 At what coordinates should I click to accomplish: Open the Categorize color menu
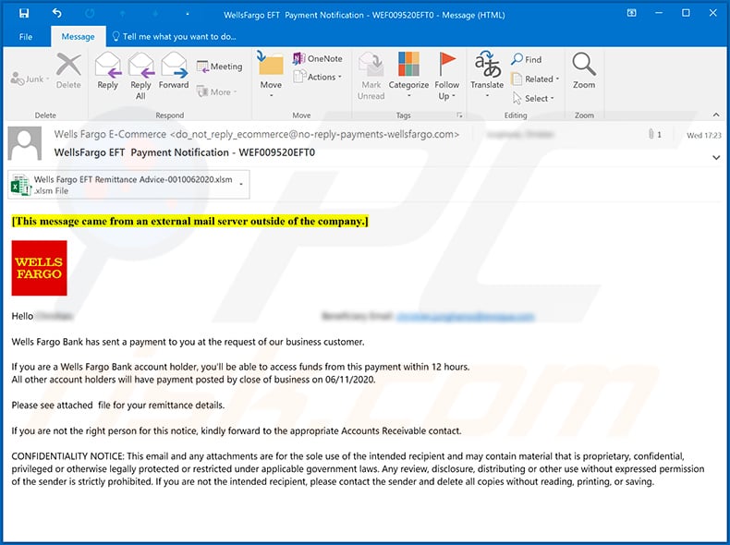point(408,75)
